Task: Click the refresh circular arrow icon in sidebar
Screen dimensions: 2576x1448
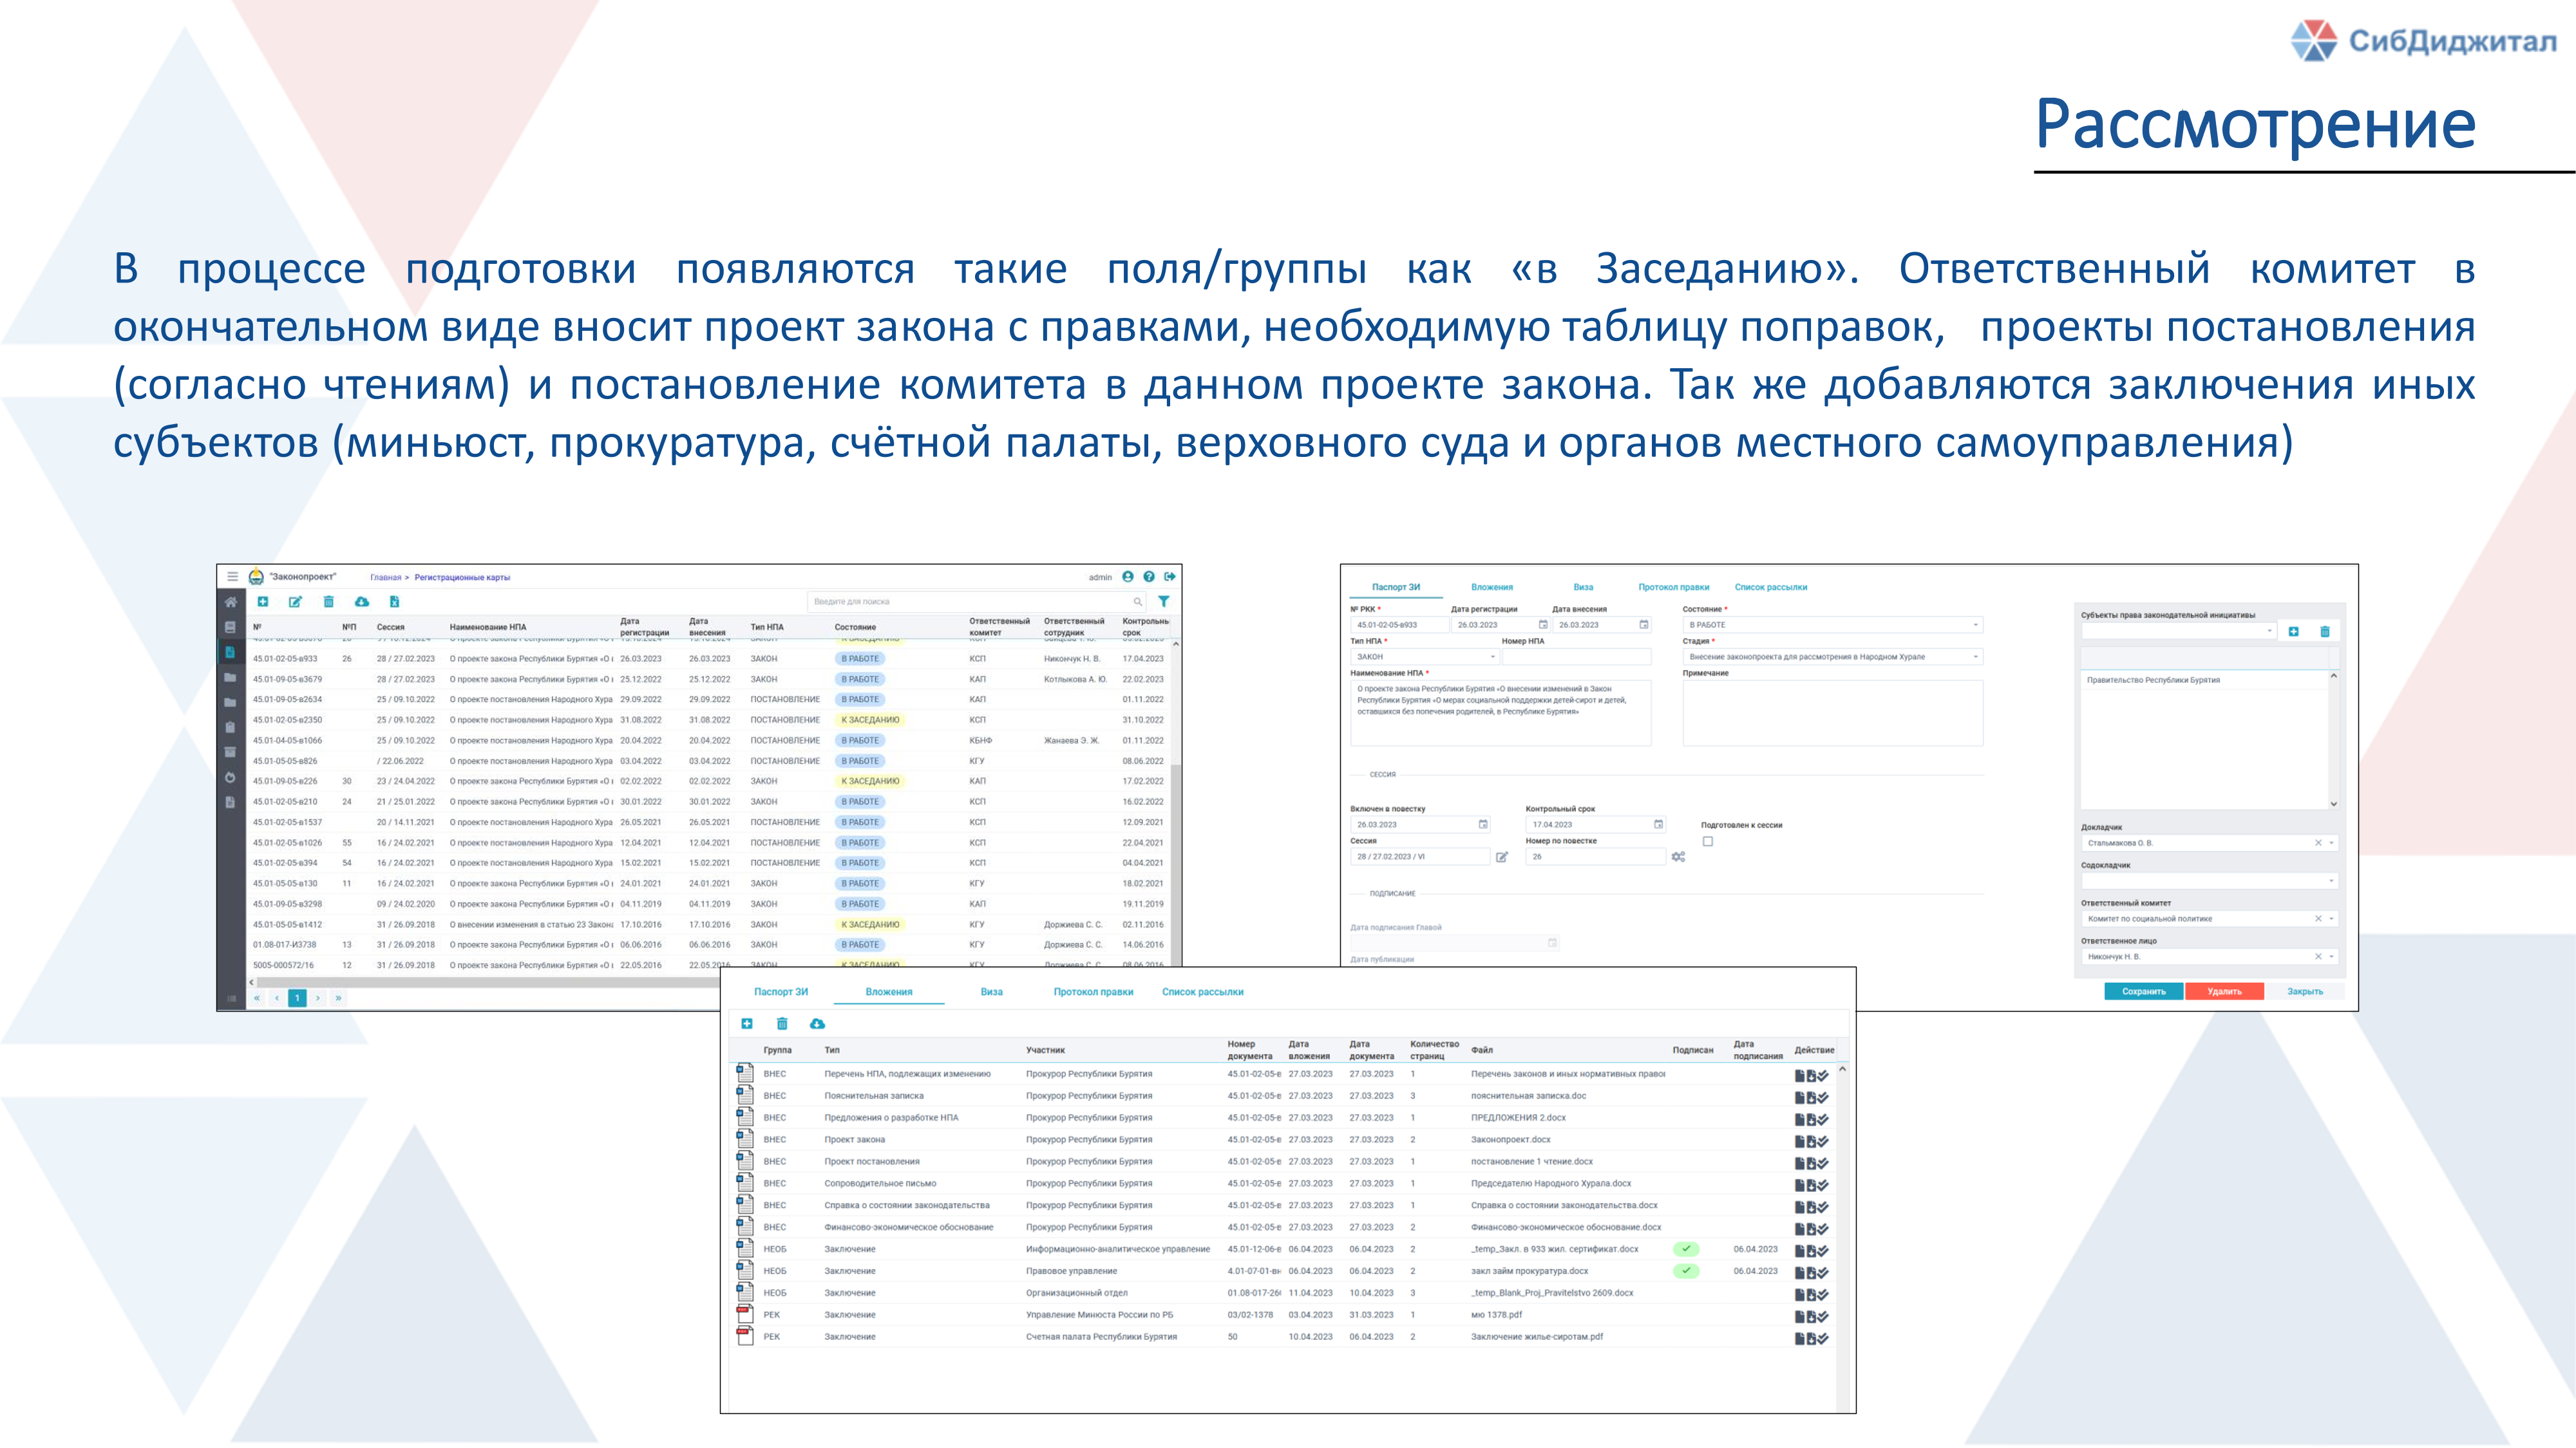Action: 230,777
